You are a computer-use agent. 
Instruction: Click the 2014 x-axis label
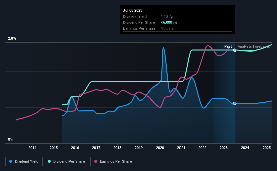click(x=32, y=148)
